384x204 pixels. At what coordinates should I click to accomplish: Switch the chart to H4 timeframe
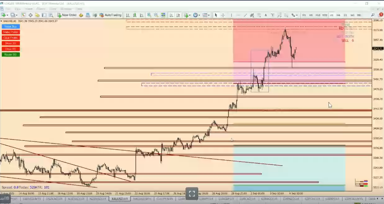tap(338, 15)
